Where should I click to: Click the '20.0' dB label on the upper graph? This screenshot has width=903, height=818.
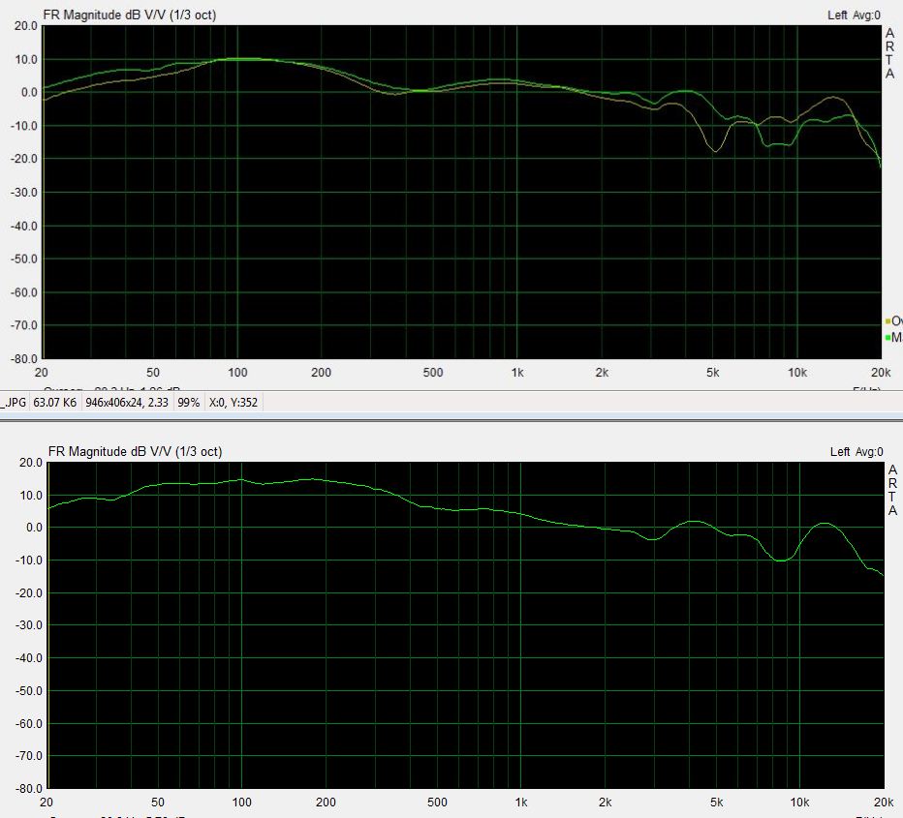(x=26, y=26)
